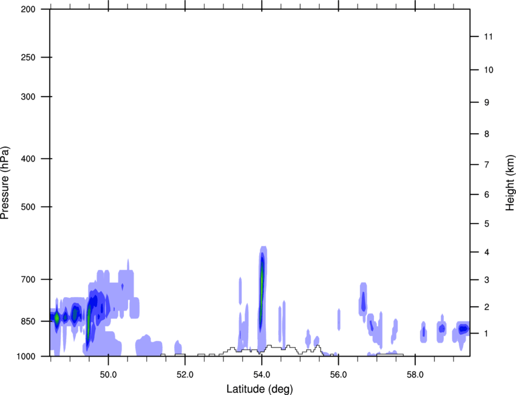Click latitude tick label 54.0
The height and width of the screenshot is (395, 516).
pos(262,375)
